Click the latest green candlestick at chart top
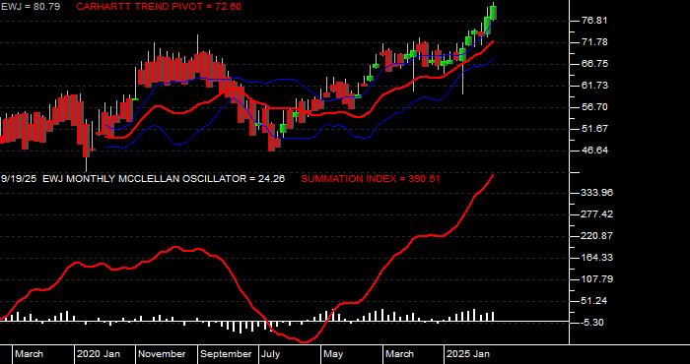The height and width of the screenshot is (364, 690). [x=493, y=13]
